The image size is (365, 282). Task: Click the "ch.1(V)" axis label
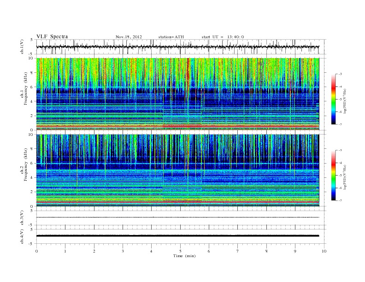pos(22,47)
